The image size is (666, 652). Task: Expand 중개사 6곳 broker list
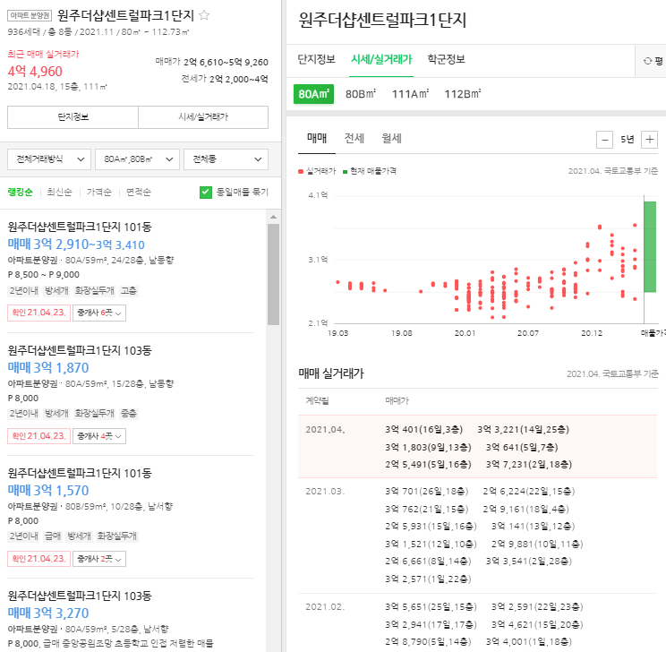[99, 313]
